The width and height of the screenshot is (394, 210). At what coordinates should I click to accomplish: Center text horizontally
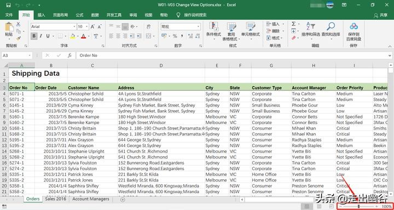[x=118, y=36]
